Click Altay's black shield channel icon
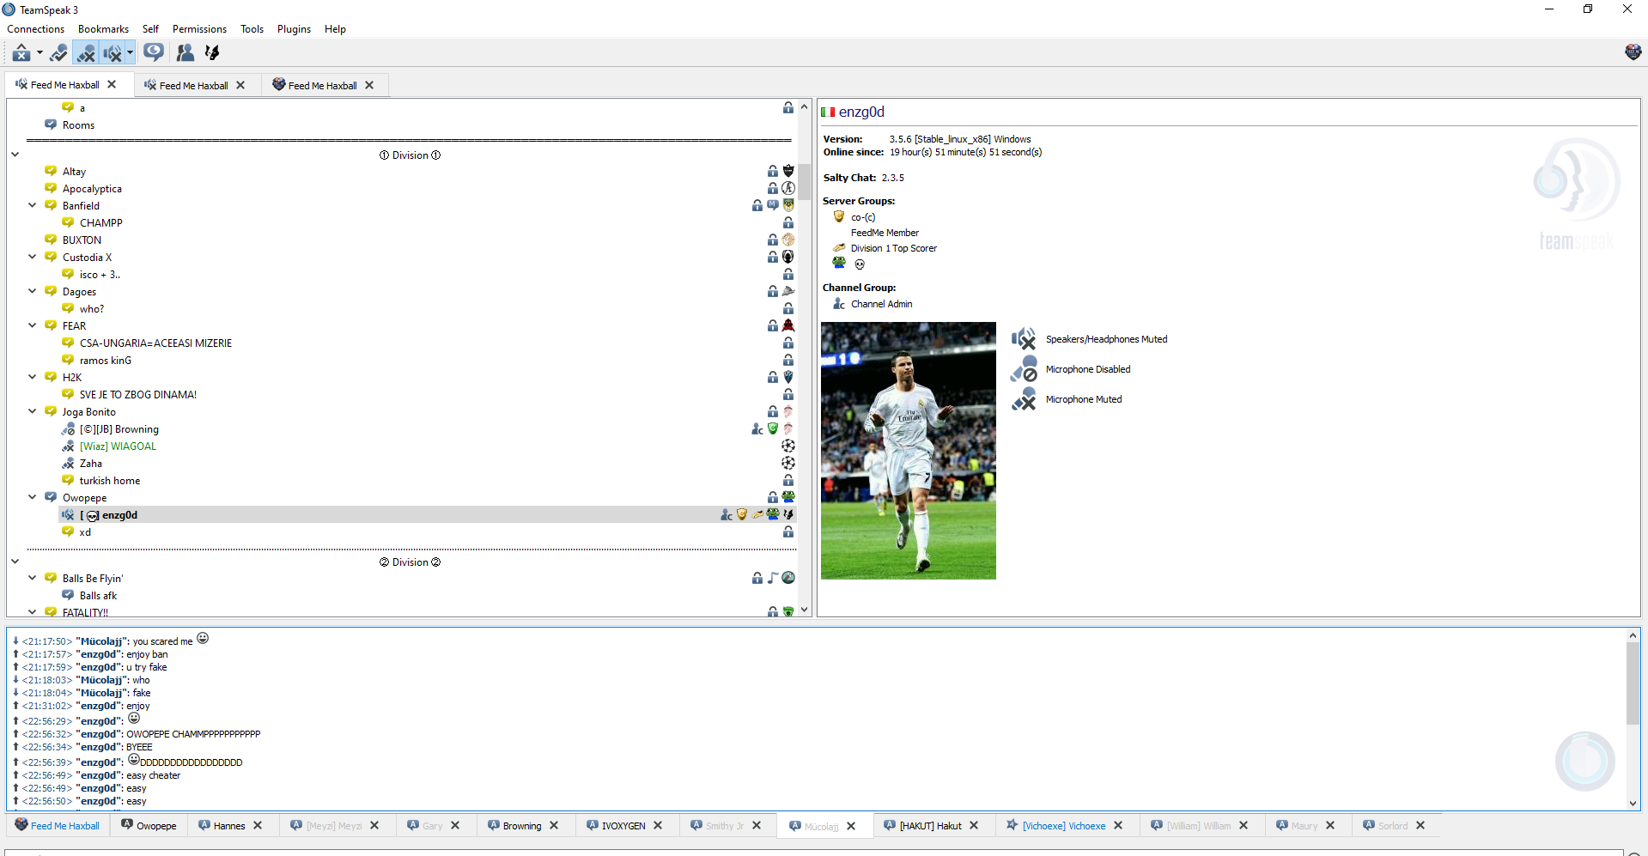Image resolution: width=1648 pixels, height=856 pixels. [x=788, y=171]
